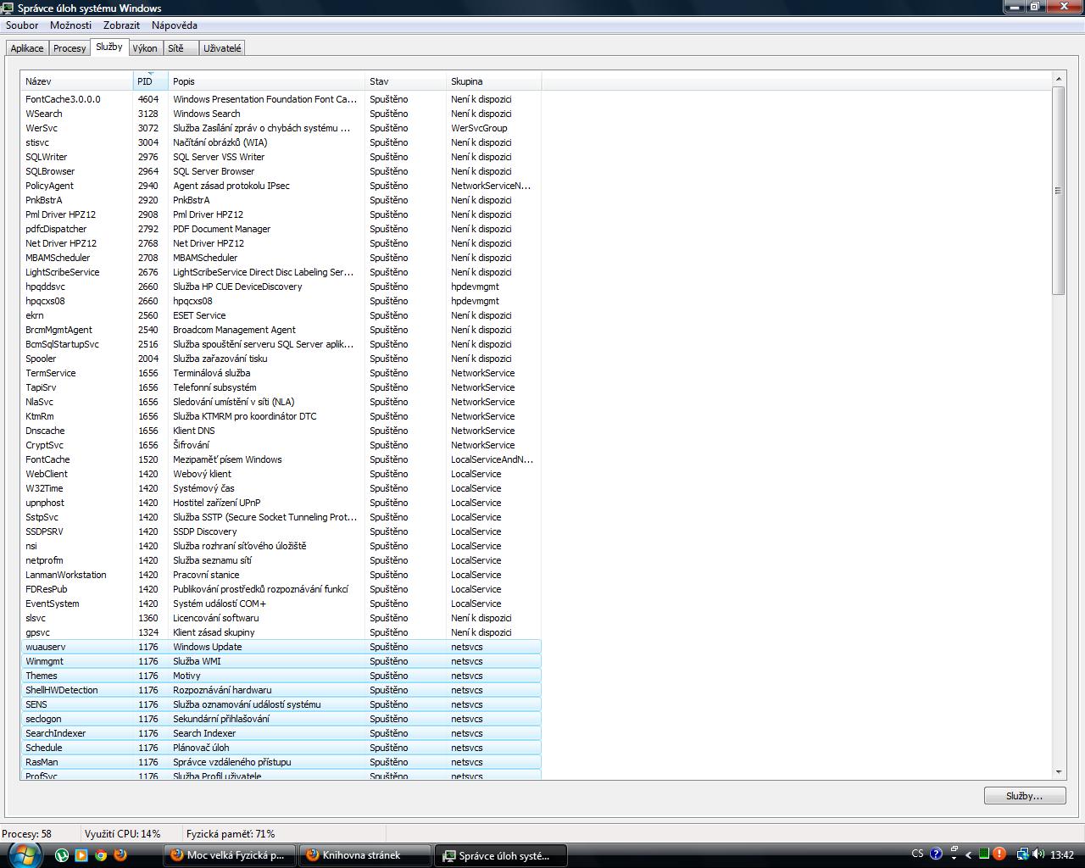Select the TermService row
This screenshot has width=1085, height=868.
click(281, 373)
